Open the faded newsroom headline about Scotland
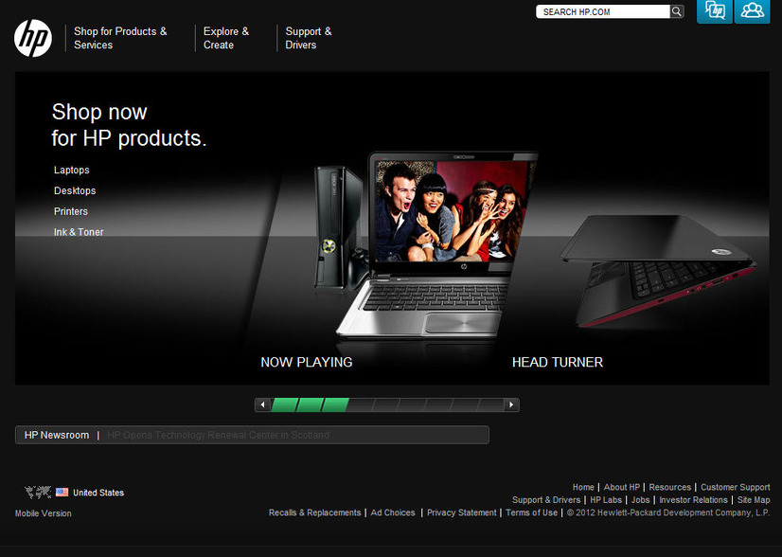This screenshot has height=557, width=782. pos(218,435)
